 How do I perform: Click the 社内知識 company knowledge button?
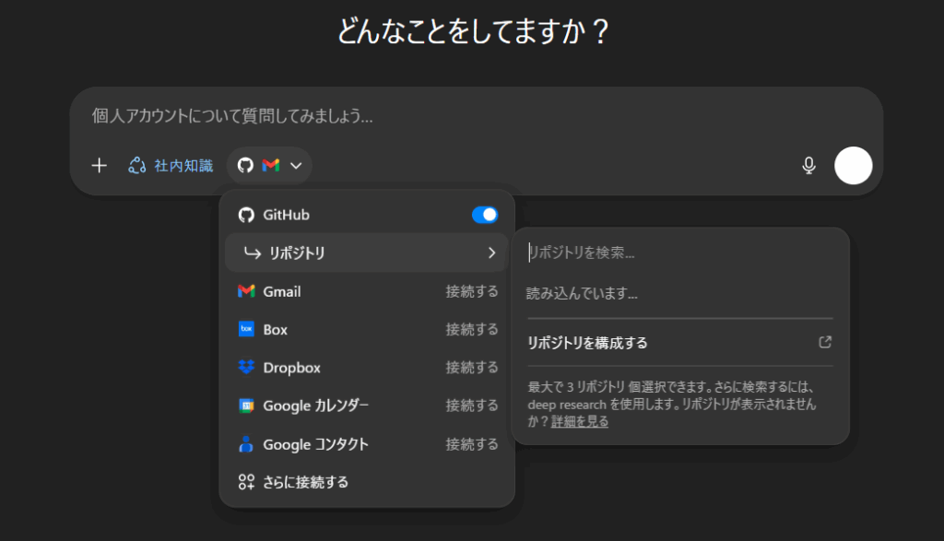click(171, 166)
